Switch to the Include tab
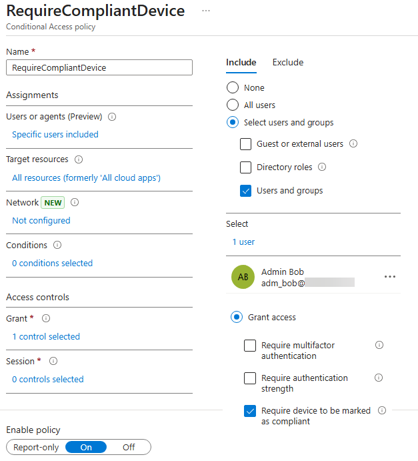The image size is (418, 461). click(x=241, y=63)
